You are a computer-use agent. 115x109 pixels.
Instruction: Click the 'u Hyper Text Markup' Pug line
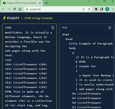(x=96, y=75)
